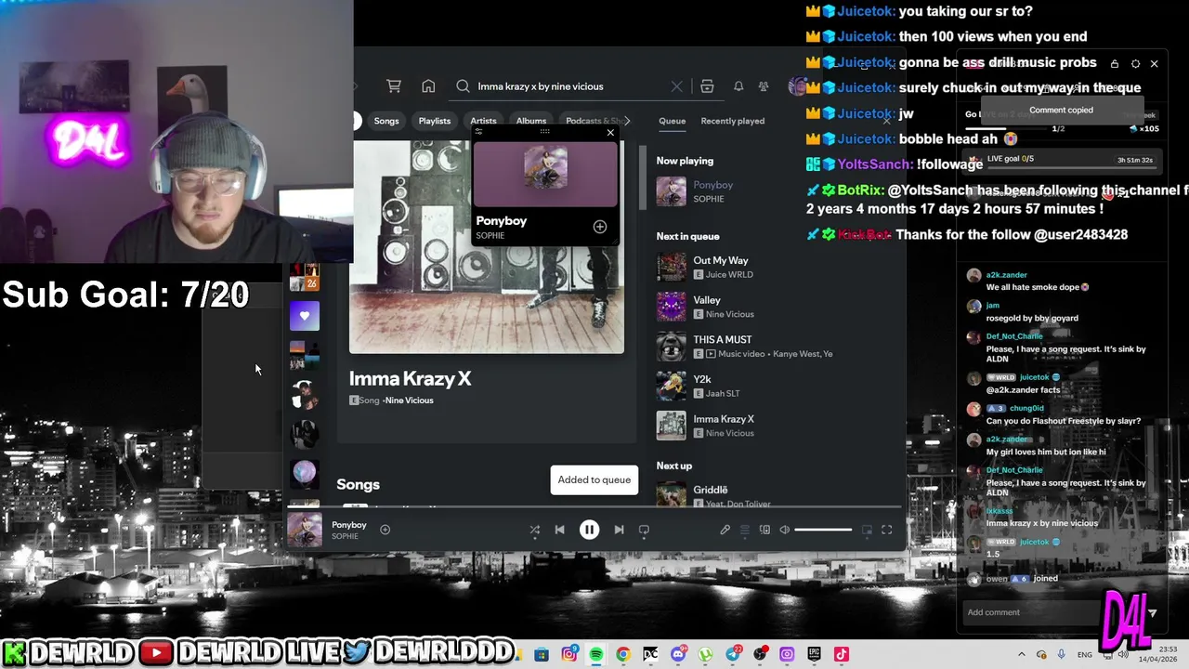This screenshot has width=1189, height=669.
Task: Select the Albums filter chip
Action: [x=531, y=121]
